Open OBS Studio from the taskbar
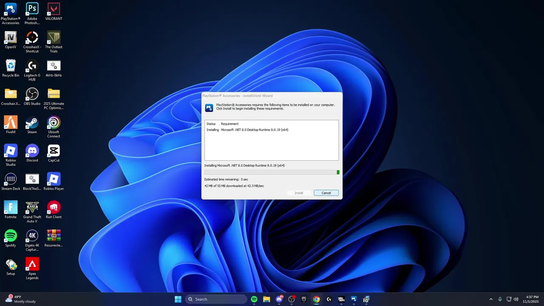Screen dimensions: 544x306 click(x=292, y=299)
